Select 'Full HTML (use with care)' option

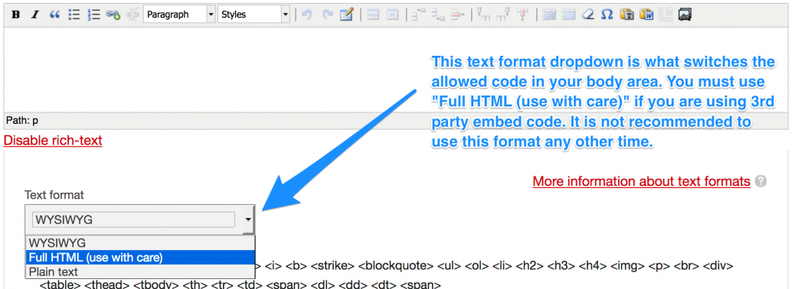140,257
